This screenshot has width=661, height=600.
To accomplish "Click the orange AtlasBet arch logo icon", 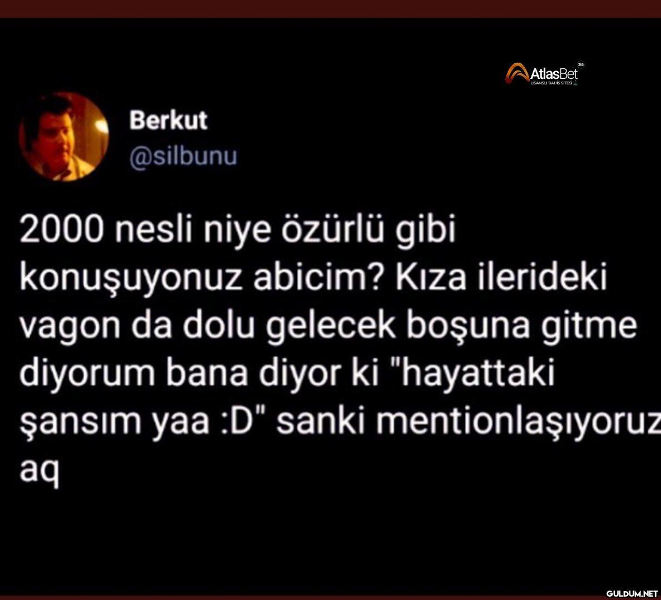I will (517, 73).
